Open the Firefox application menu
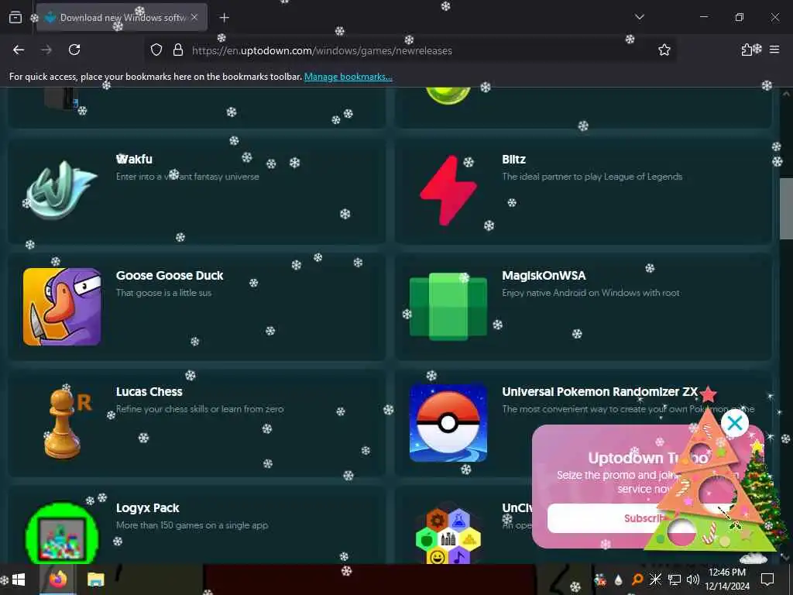The width and height of the screenshot is (793, 595). click(x=774, y=50)
